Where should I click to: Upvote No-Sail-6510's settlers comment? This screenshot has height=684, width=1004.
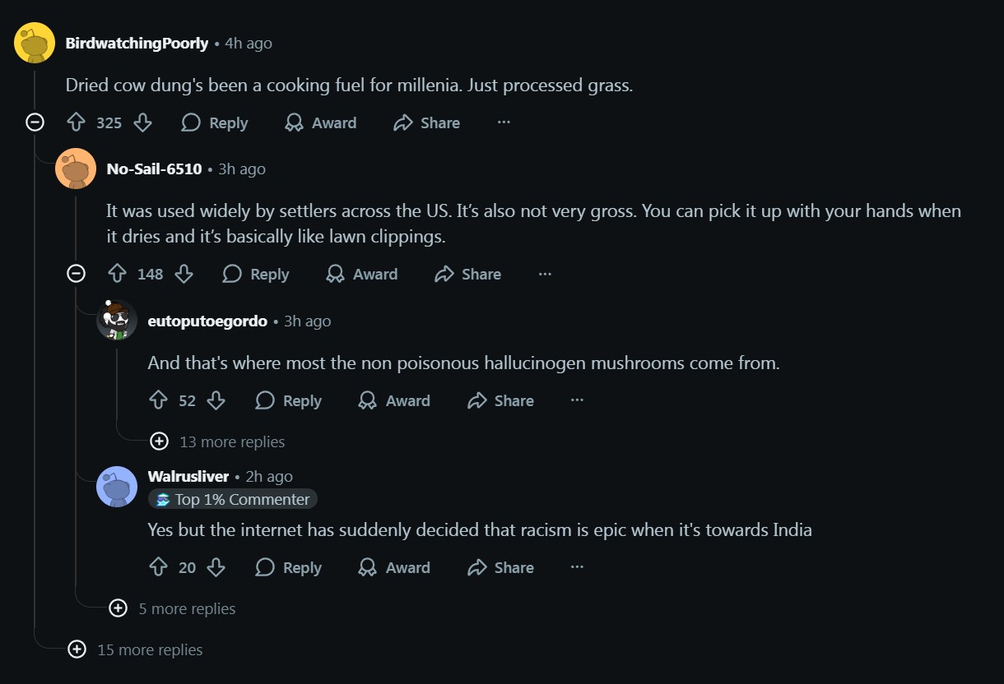click(118, 274)
